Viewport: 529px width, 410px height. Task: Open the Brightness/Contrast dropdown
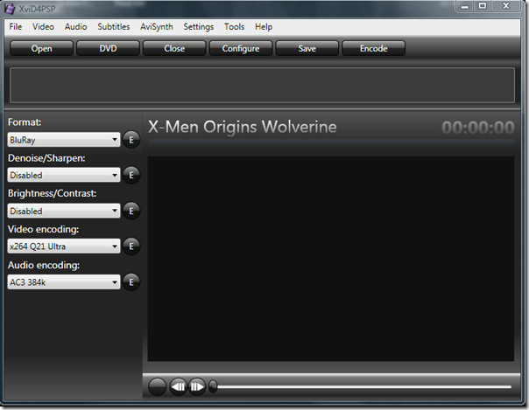point(64,211)
